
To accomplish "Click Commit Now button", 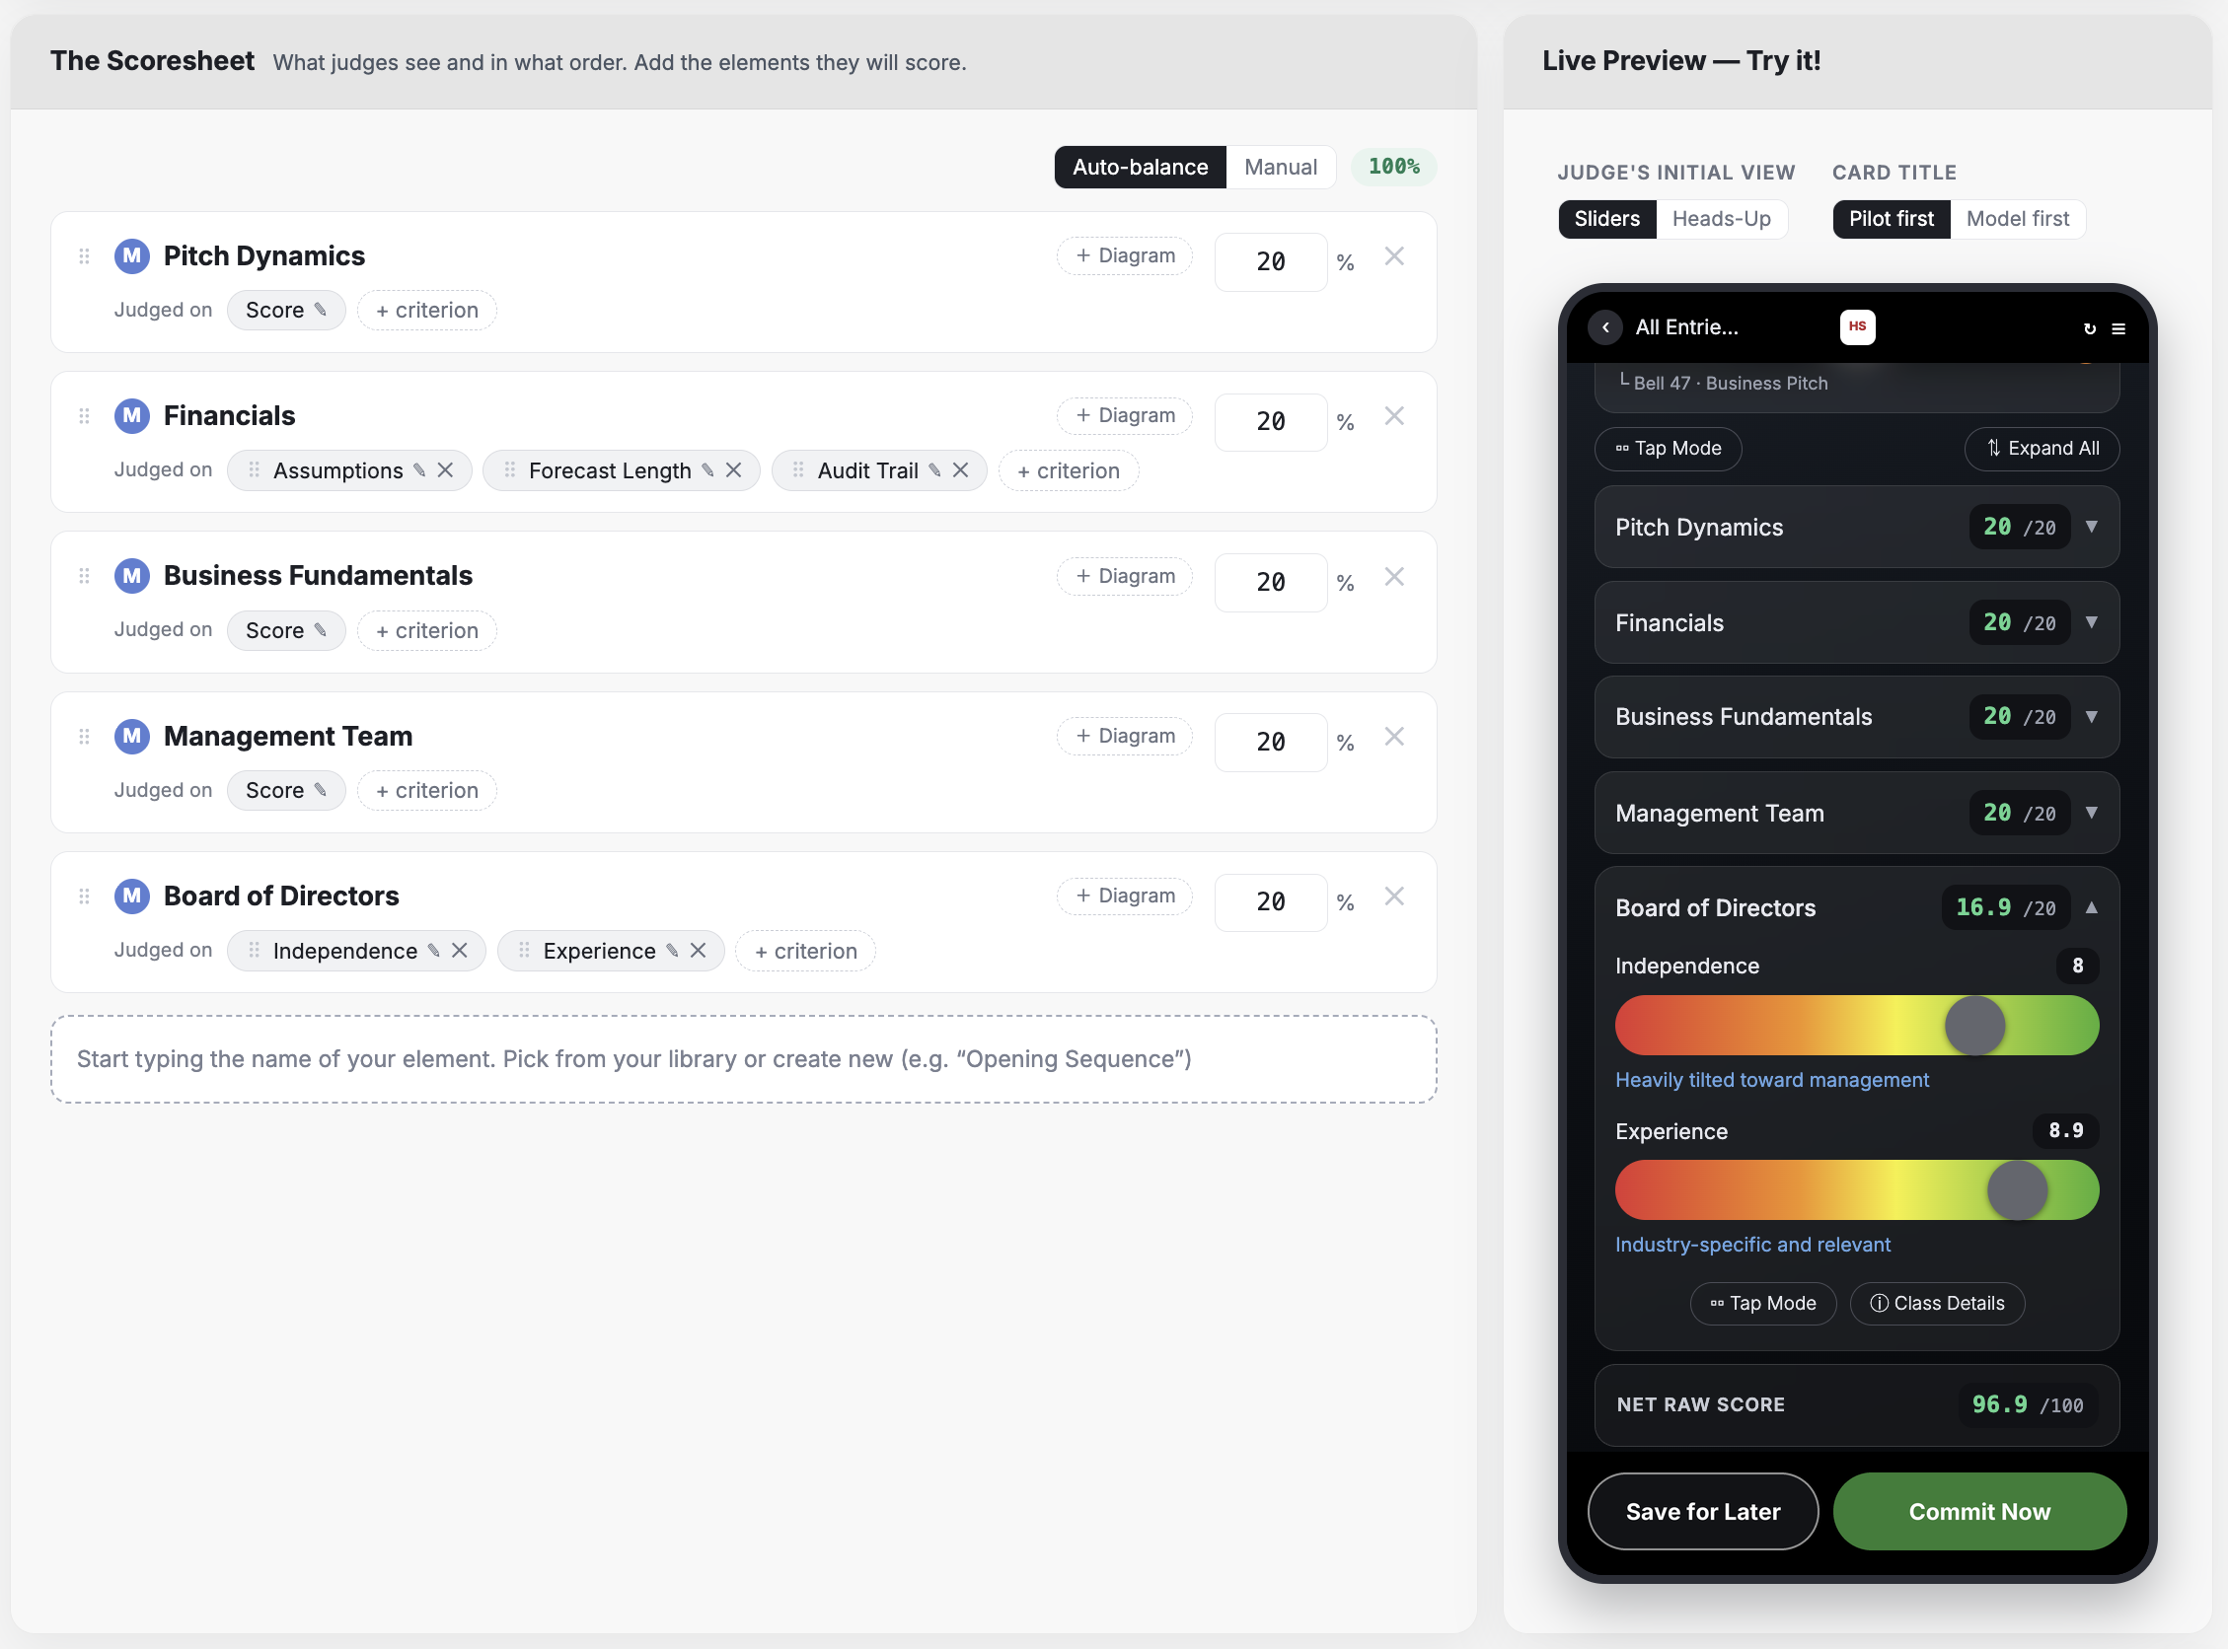I will coord(1979,1511).
